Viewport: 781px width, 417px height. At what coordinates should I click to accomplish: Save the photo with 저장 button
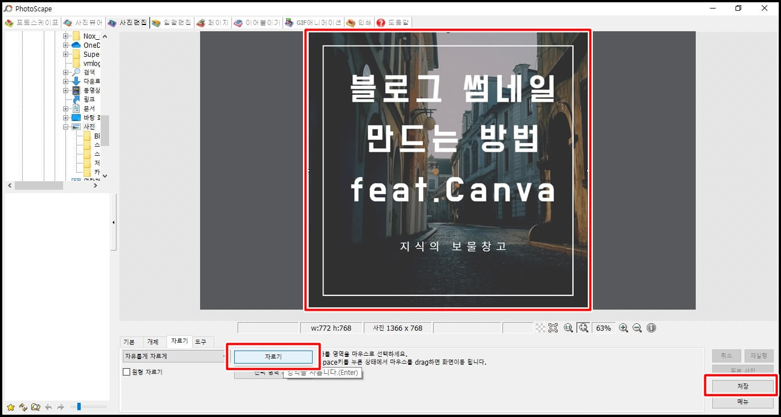742,386
